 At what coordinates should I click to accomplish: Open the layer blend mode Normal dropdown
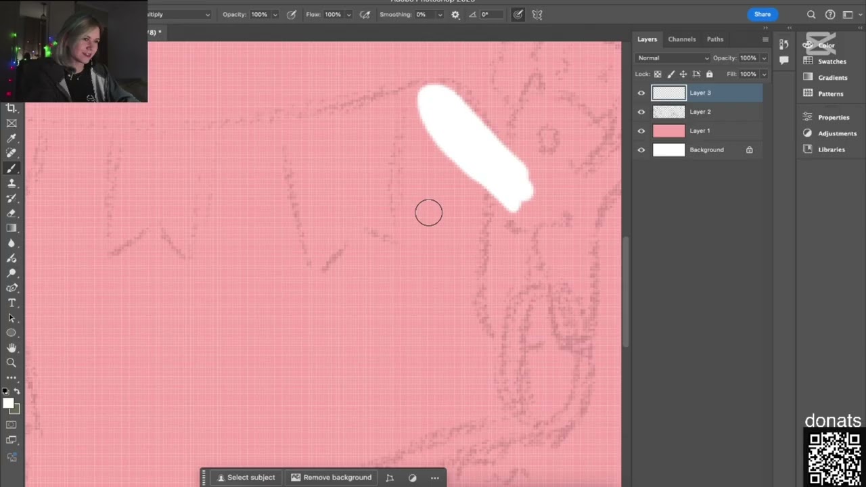[x=673, y=58]
